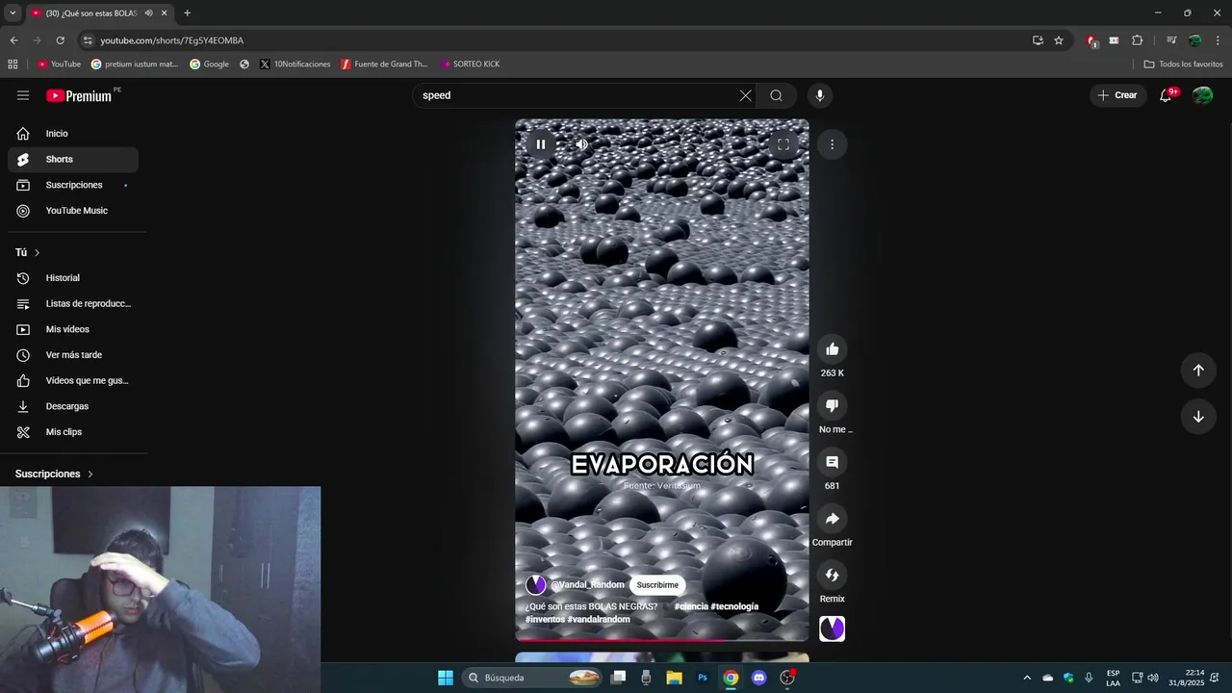This screenshot has width=1232, height=693.
Task: Click the #vandalrandom hashtag
Action: point(599,619)
